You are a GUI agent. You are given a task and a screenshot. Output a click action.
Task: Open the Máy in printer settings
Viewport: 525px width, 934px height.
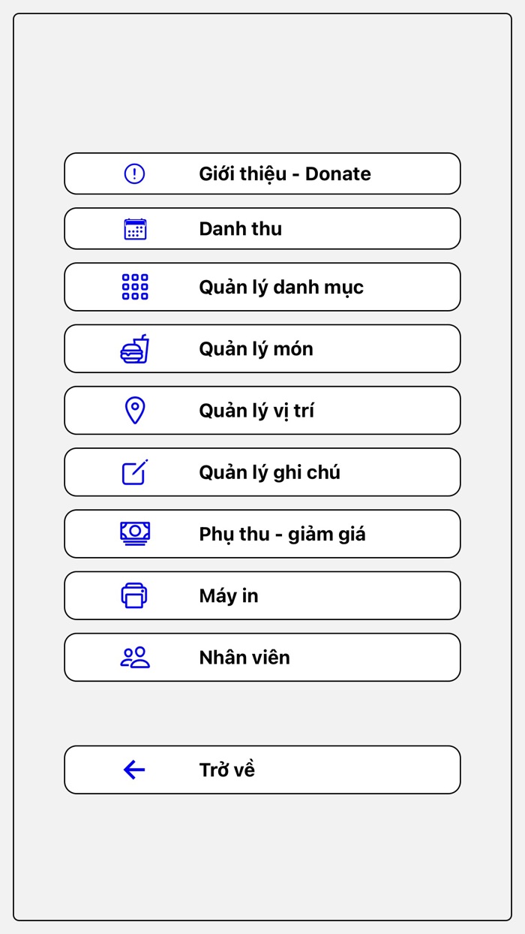[262, 595]
